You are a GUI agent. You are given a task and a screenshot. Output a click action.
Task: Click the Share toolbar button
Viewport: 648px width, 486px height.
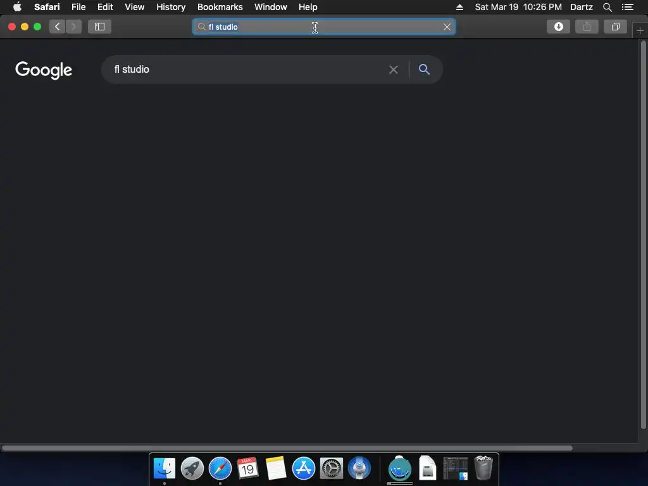(x=587, y=27)
